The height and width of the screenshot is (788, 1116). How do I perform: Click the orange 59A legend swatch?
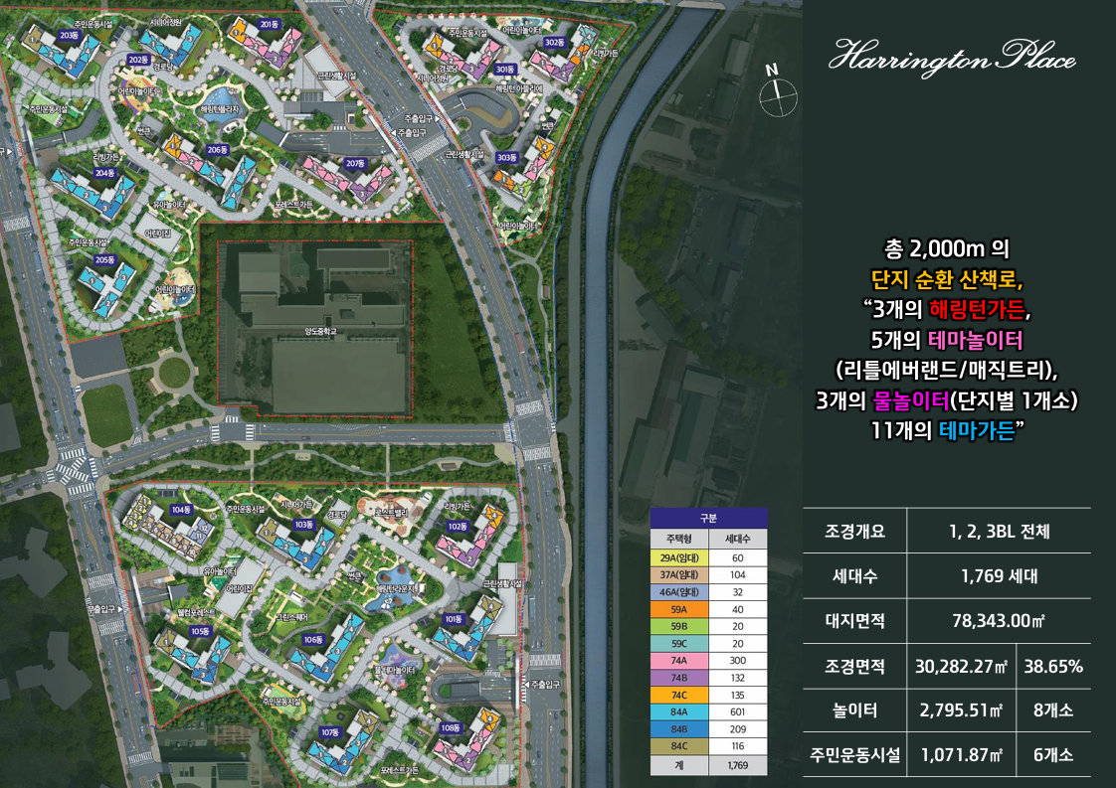(677, 609)
